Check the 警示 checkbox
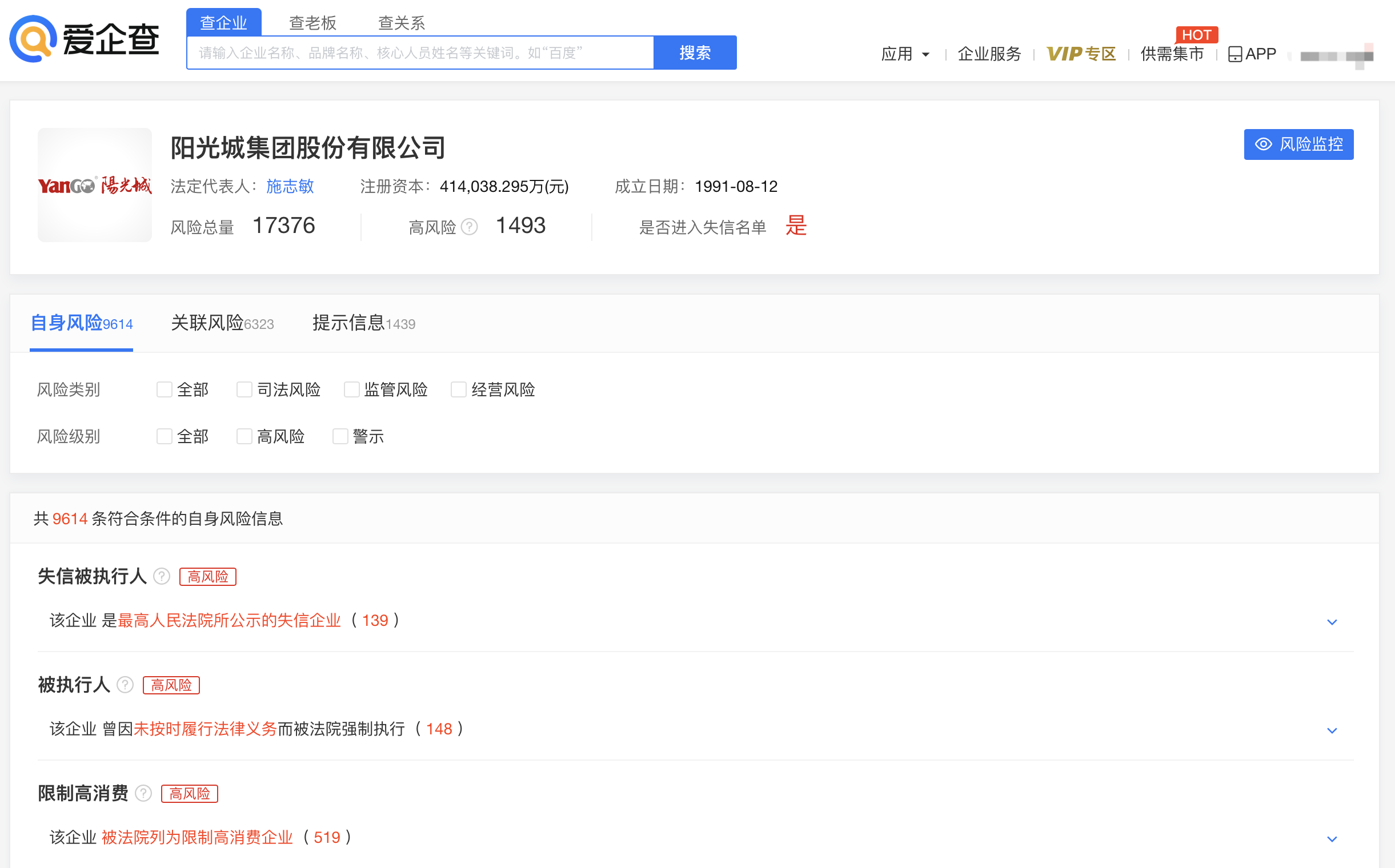This screenshot has height=868, width=1395. click(340, 436)
